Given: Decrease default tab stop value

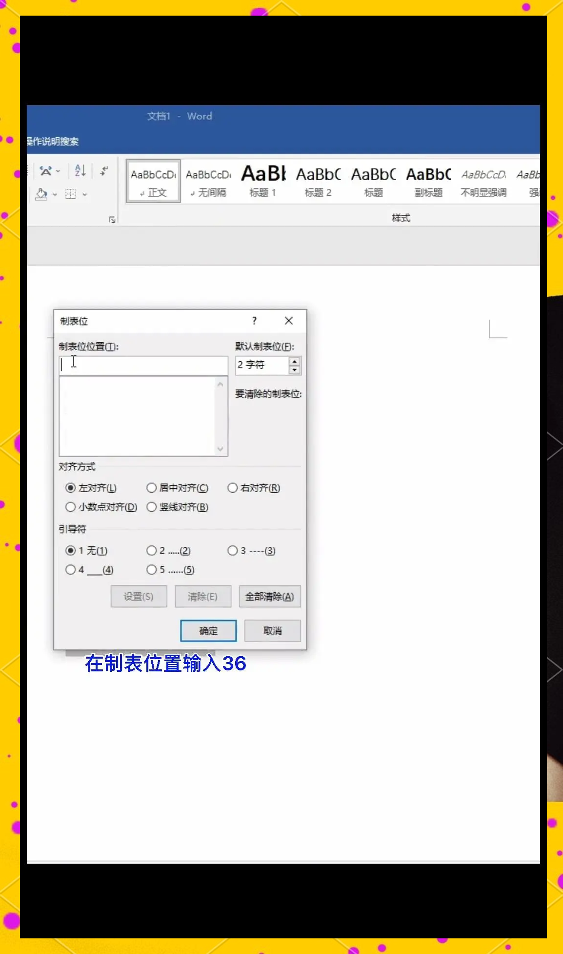Looking at the screenshot, I should pyautogui.click(x=294, y=370).
